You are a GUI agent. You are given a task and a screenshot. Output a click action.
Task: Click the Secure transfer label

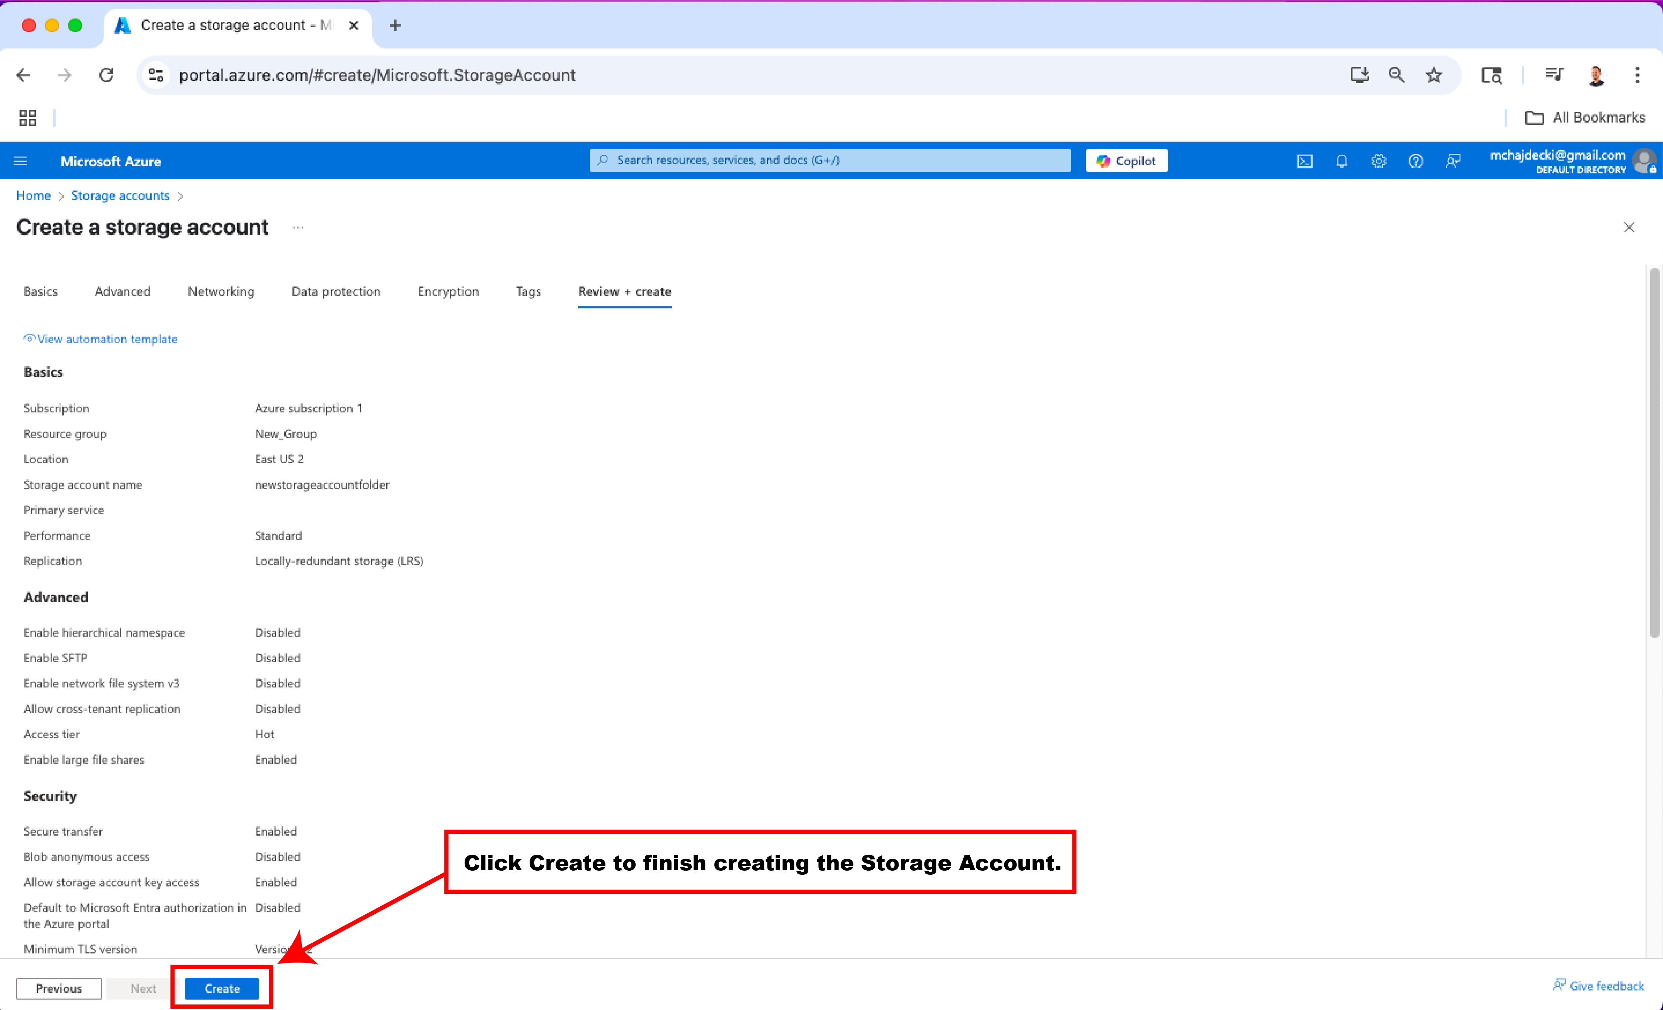pyautogui.click(x=63, y=831)
